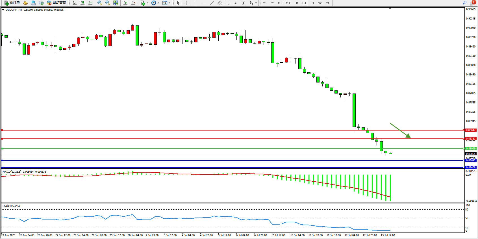
Task: Open the notifications chat bubble icon
Action: (472, 3)
